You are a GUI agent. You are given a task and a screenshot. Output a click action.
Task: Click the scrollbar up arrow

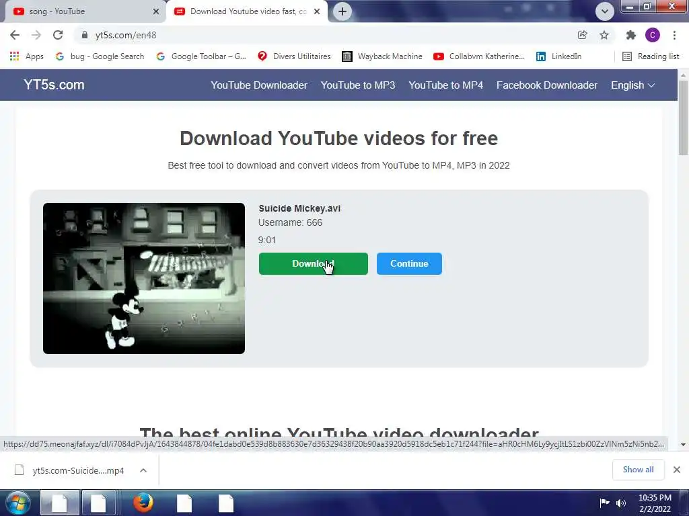pyautogui.click(x=683, y=75)
